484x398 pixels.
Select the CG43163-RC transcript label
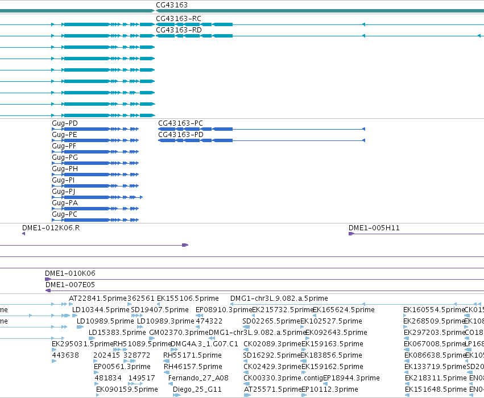point(179,19)
